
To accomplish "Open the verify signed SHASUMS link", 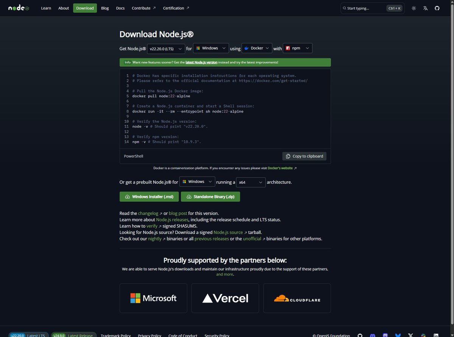I will tap(154, 226).
